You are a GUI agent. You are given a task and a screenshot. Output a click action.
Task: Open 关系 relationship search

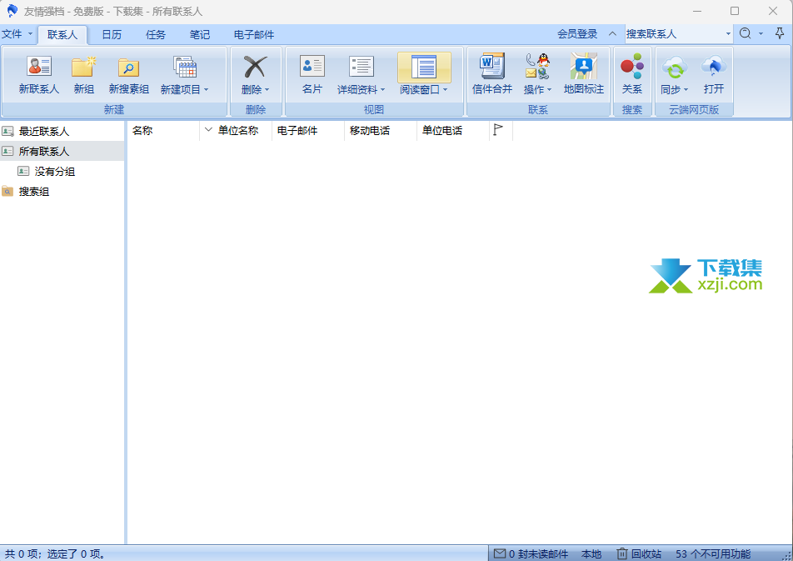(x=631, y=75)
